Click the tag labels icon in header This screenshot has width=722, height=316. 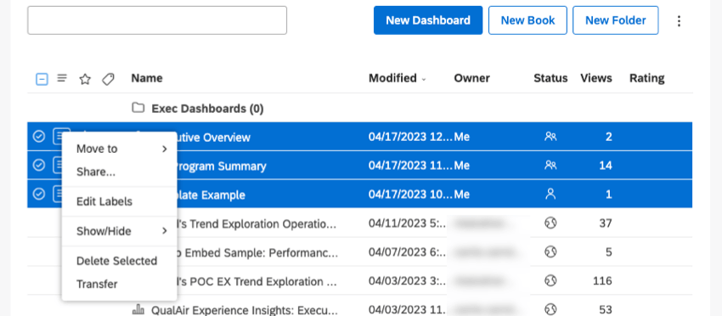(108, 79)
